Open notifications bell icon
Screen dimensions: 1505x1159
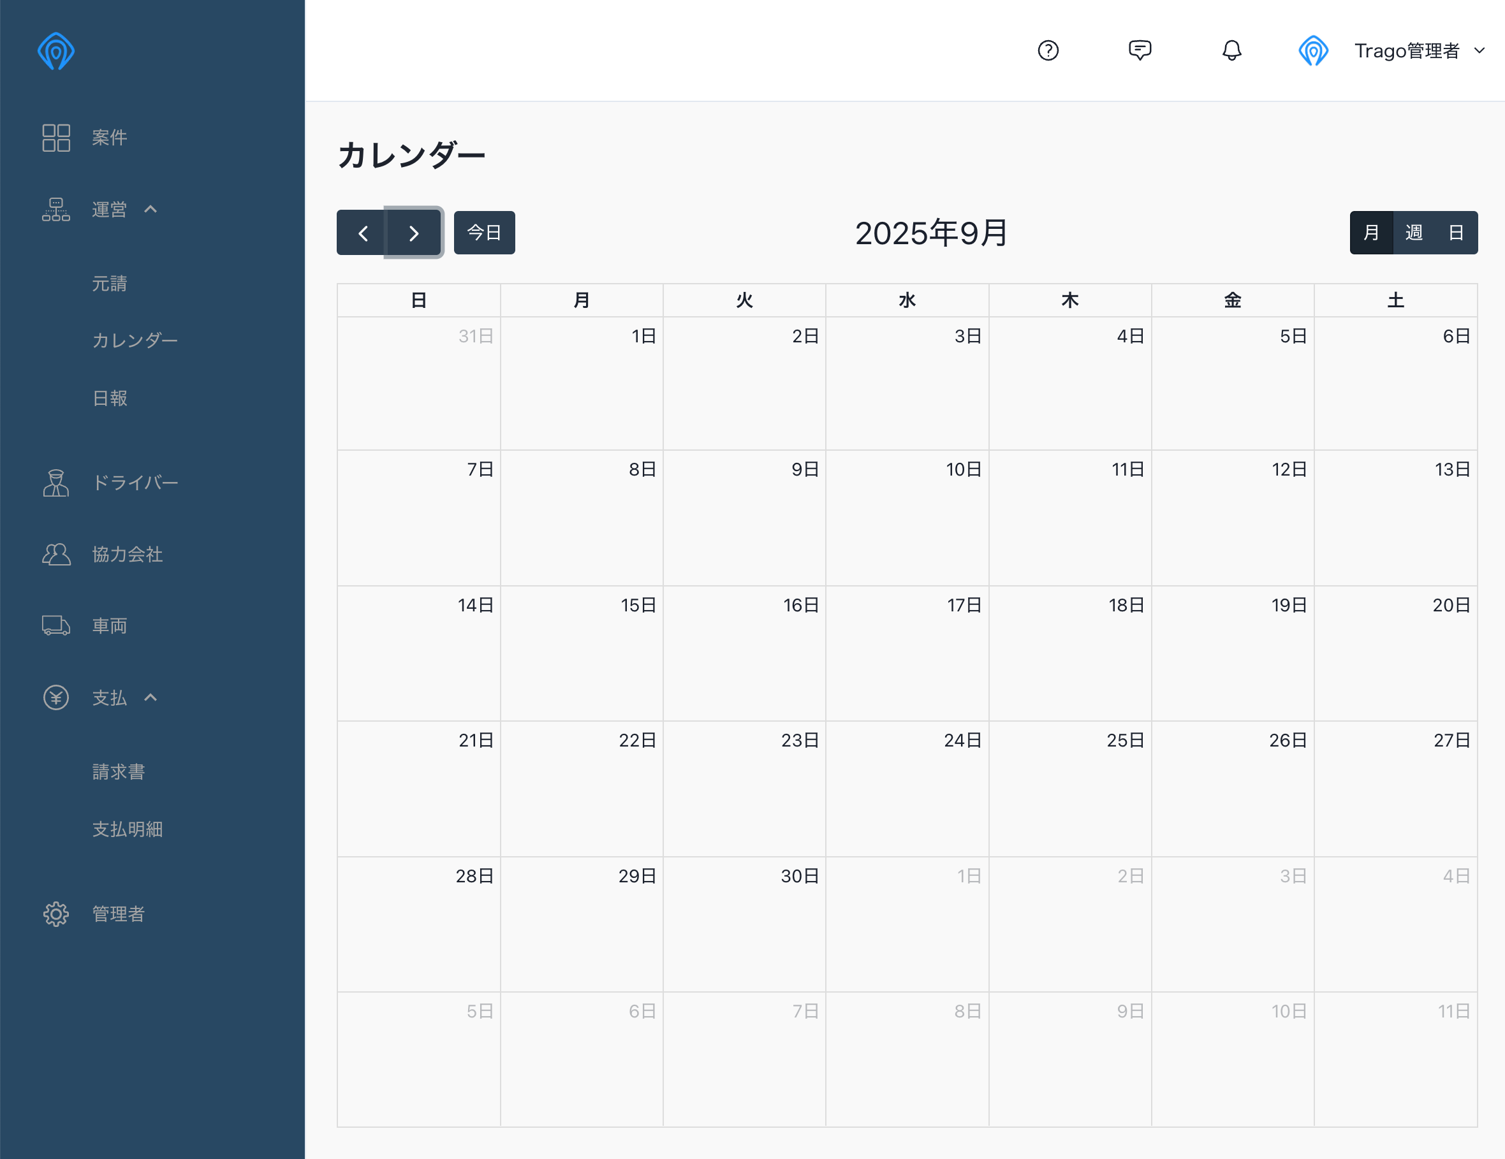[1231, 50]
